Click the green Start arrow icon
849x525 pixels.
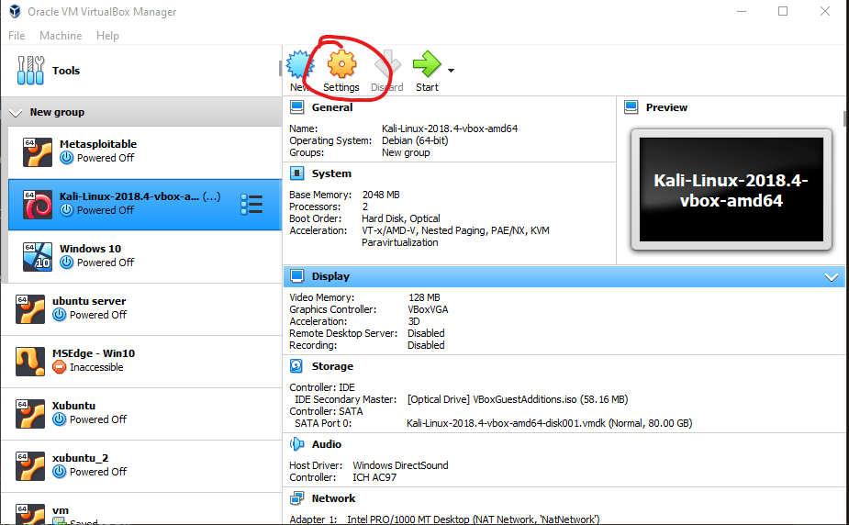point(426,64)
